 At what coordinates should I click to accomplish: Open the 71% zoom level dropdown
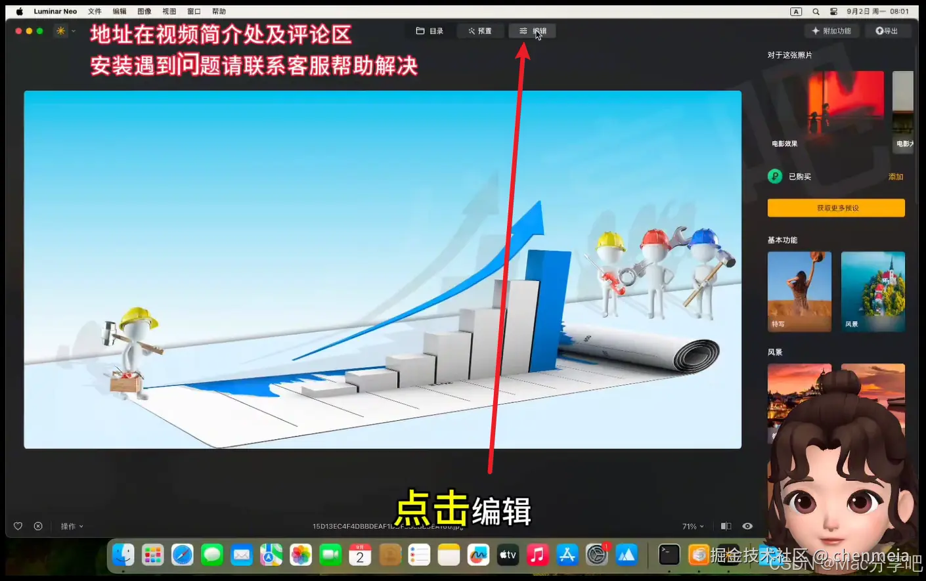[693, 526]
